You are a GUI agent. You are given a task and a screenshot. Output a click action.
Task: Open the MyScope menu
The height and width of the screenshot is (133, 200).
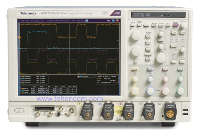[x=67, y=21]
